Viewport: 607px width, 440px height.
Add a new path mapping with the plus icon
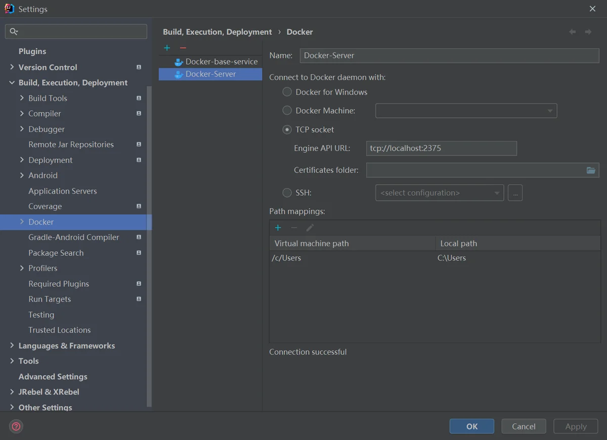[278, 228]
